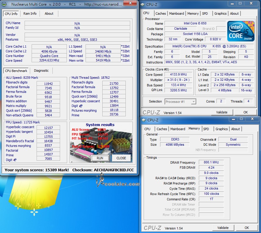Click the Command Rate value '1T'

tap(211, 199)
